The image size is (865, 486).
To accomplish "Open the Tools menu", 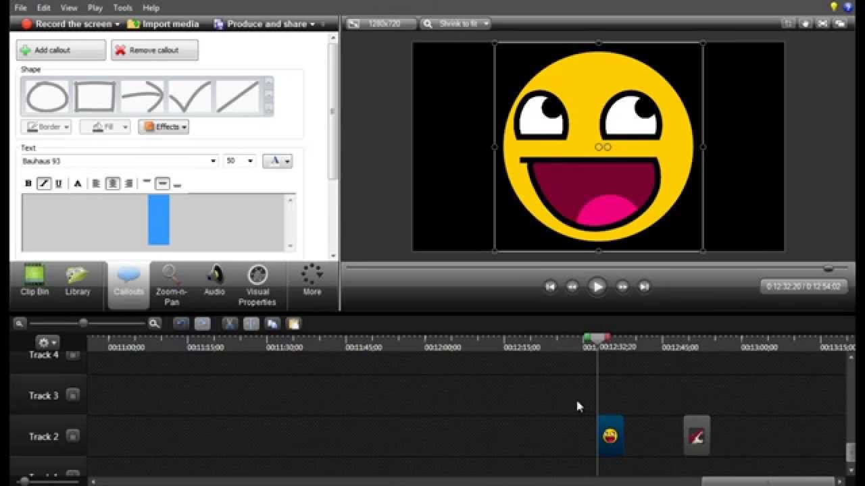I will click(123, 8).
